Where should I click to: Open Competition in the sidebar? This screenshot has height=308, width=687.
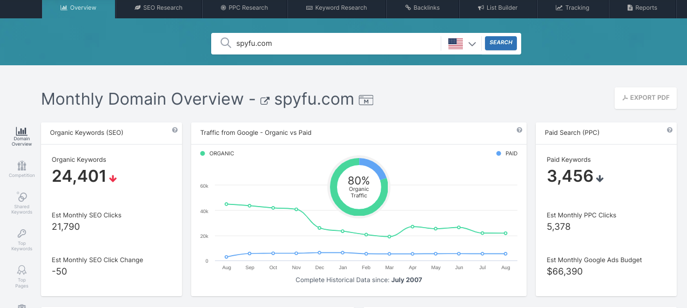22,169
